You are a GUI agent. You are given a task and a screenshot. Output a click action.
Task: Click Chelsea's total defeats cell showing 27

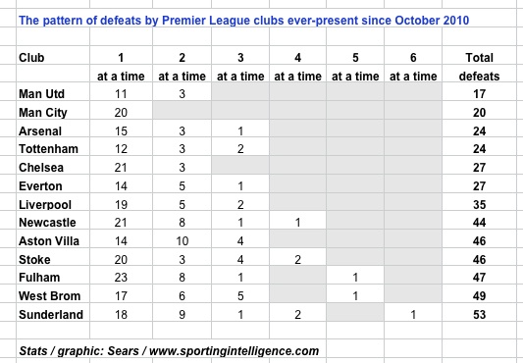[479, 165]
